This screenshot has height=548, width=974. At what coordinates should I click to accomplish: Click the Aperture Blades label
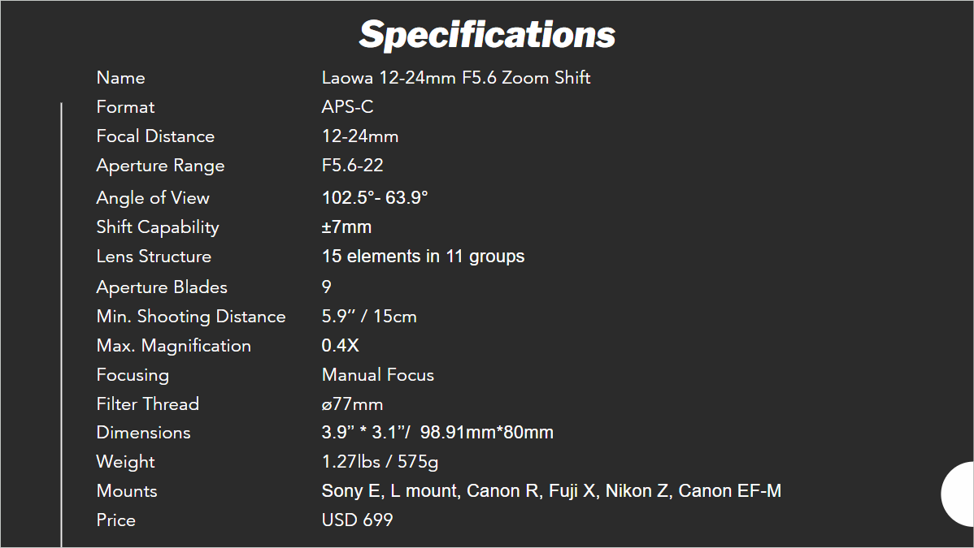(x=162, y=287)
